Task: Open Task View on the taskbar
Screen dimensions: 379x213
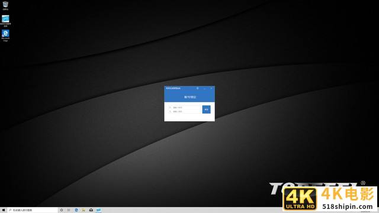Action: coord(69,210)
